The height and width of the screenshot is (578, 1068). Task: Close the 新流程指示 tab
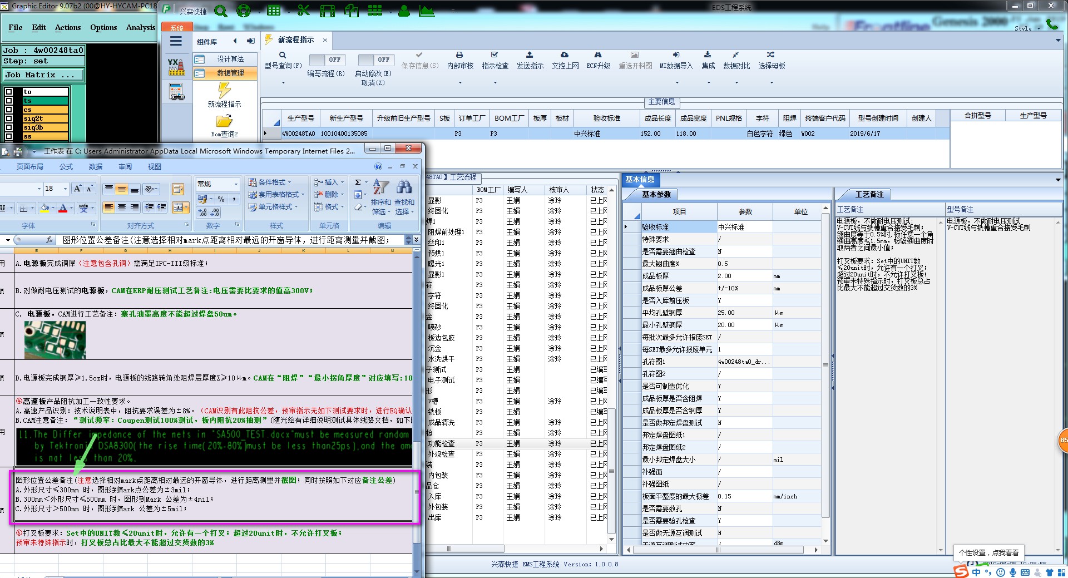point(325,40)
